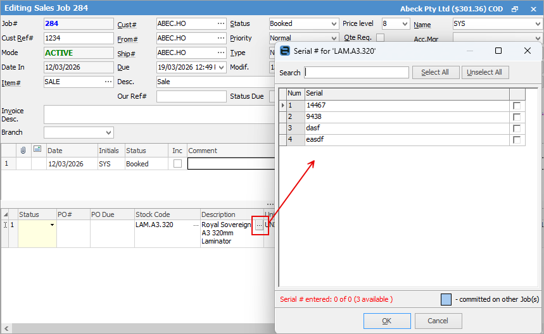Open the Branch dropdown
Screen dimensions: 544x334
(x=108, y=132)
